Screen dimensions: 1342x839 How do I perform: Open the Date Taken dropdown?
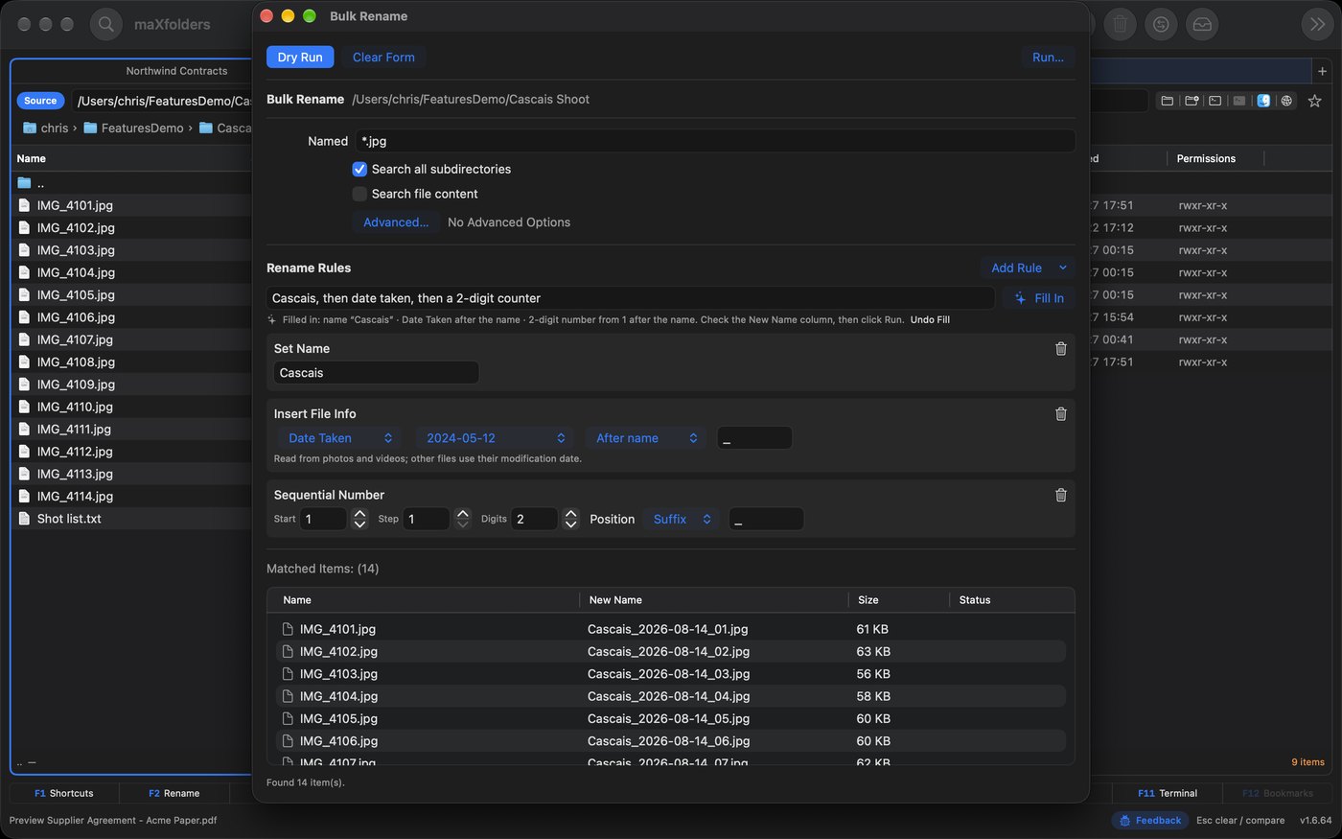339,438
